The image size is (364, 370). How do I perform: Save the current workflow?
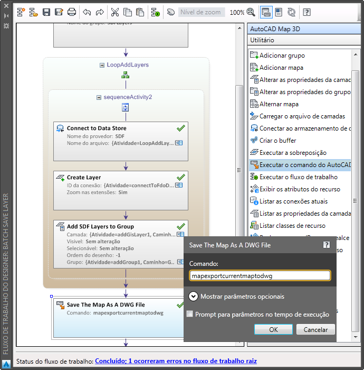(46, 12)
